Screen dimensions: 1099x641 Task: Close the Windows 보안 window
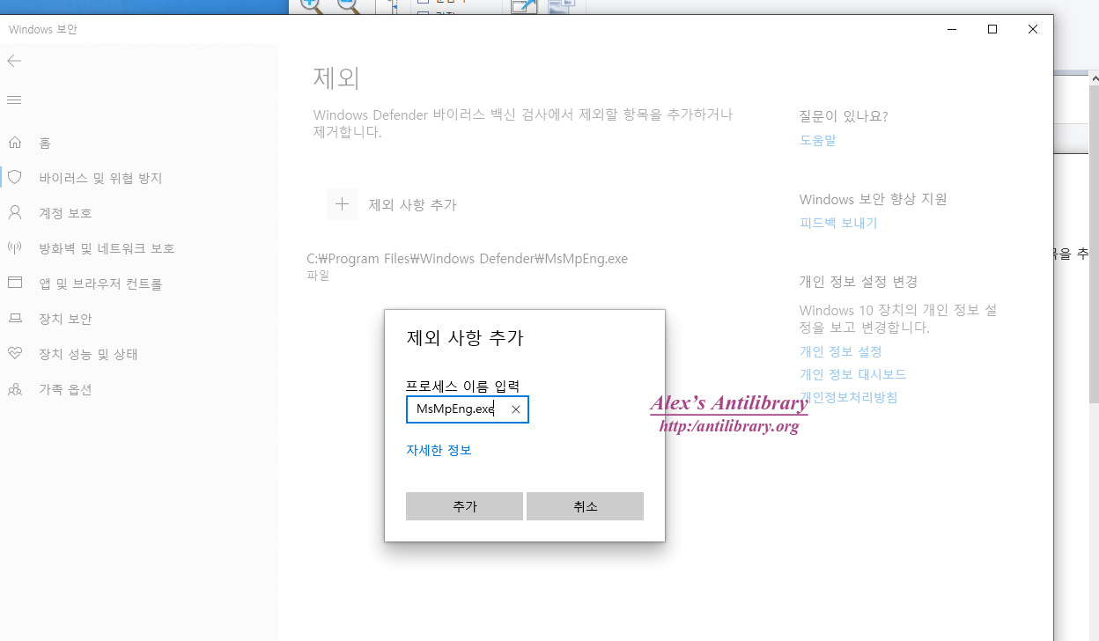coord(1033,29)
